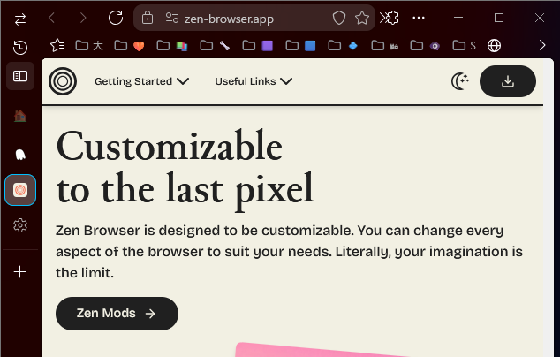Viewport: 560px width, 357px height.
Task: Click the download button on the page
Action: click(508, 81)
